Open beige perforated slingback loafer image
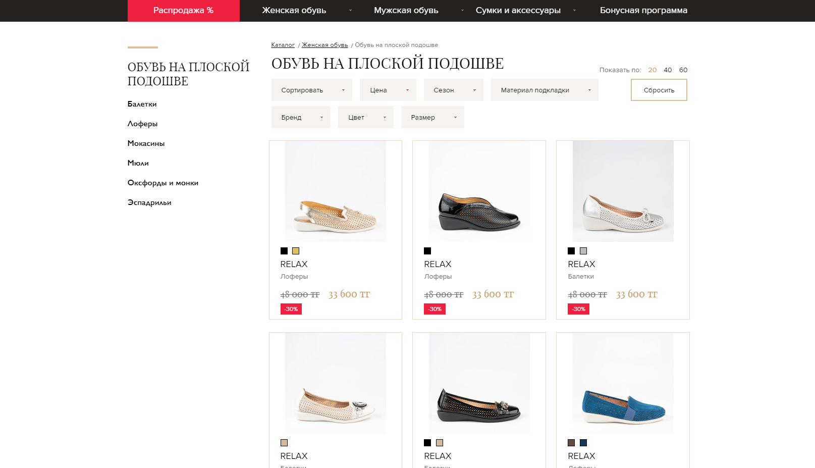 coord(336,191)
